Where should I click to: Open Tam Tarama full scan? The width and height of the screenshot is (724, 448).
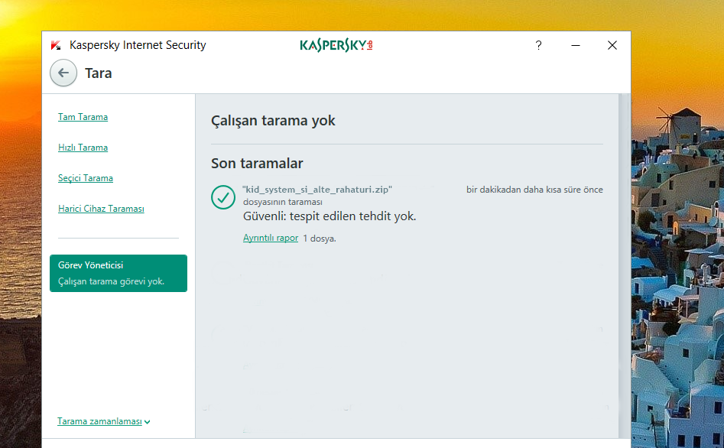pos(83,117)
